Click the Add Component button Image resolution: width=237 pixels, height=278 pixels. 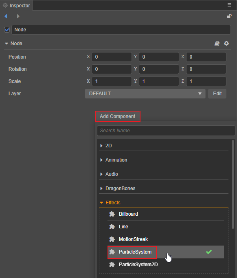118,116
